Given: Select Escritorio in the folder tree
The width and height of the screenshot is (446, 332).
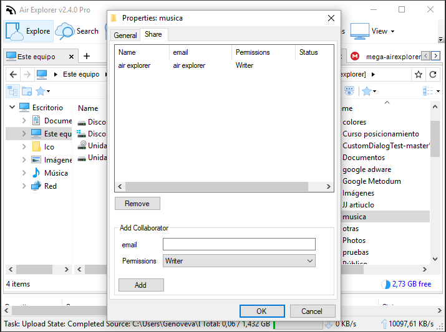Looking at the screenshot, I should (x=47, y=108).
